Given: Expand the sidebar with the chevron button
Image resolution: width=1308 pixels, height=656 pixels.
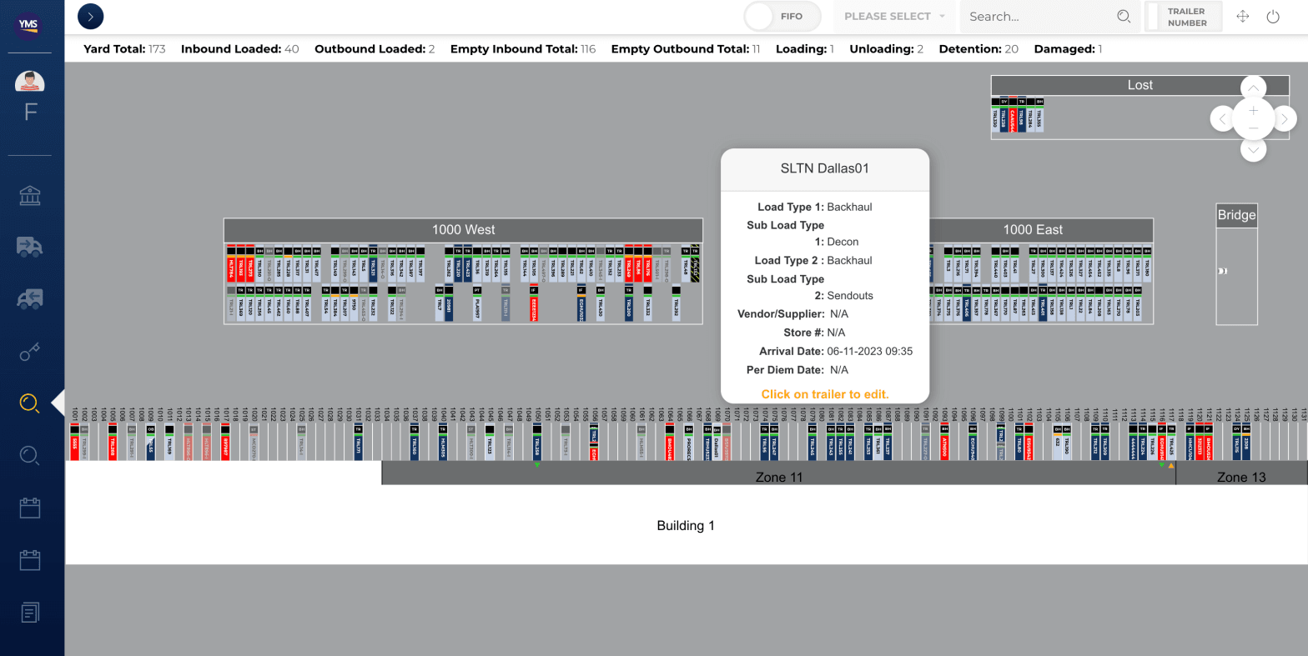Looking at the screenshot, I should [90, 16].
